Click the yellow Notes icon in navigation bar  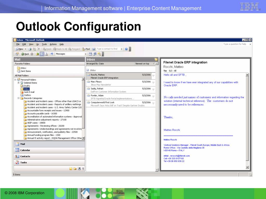point(71,169)
